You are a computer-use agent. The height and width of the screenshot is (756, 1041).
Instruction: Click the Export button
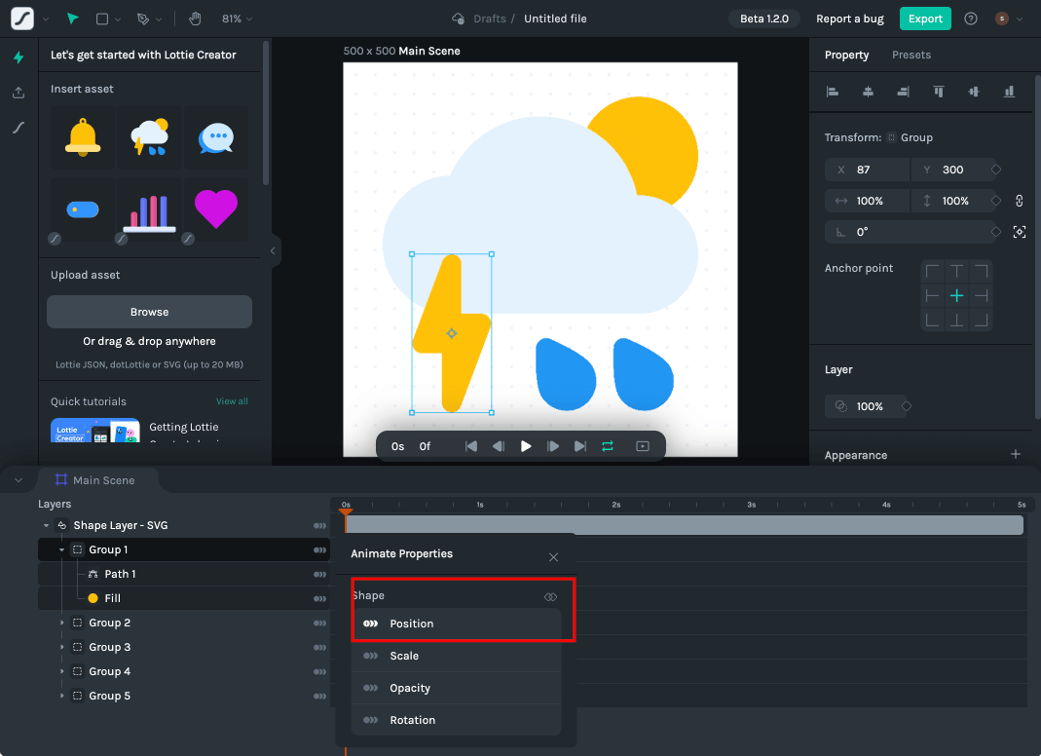(x=924, y=19)
